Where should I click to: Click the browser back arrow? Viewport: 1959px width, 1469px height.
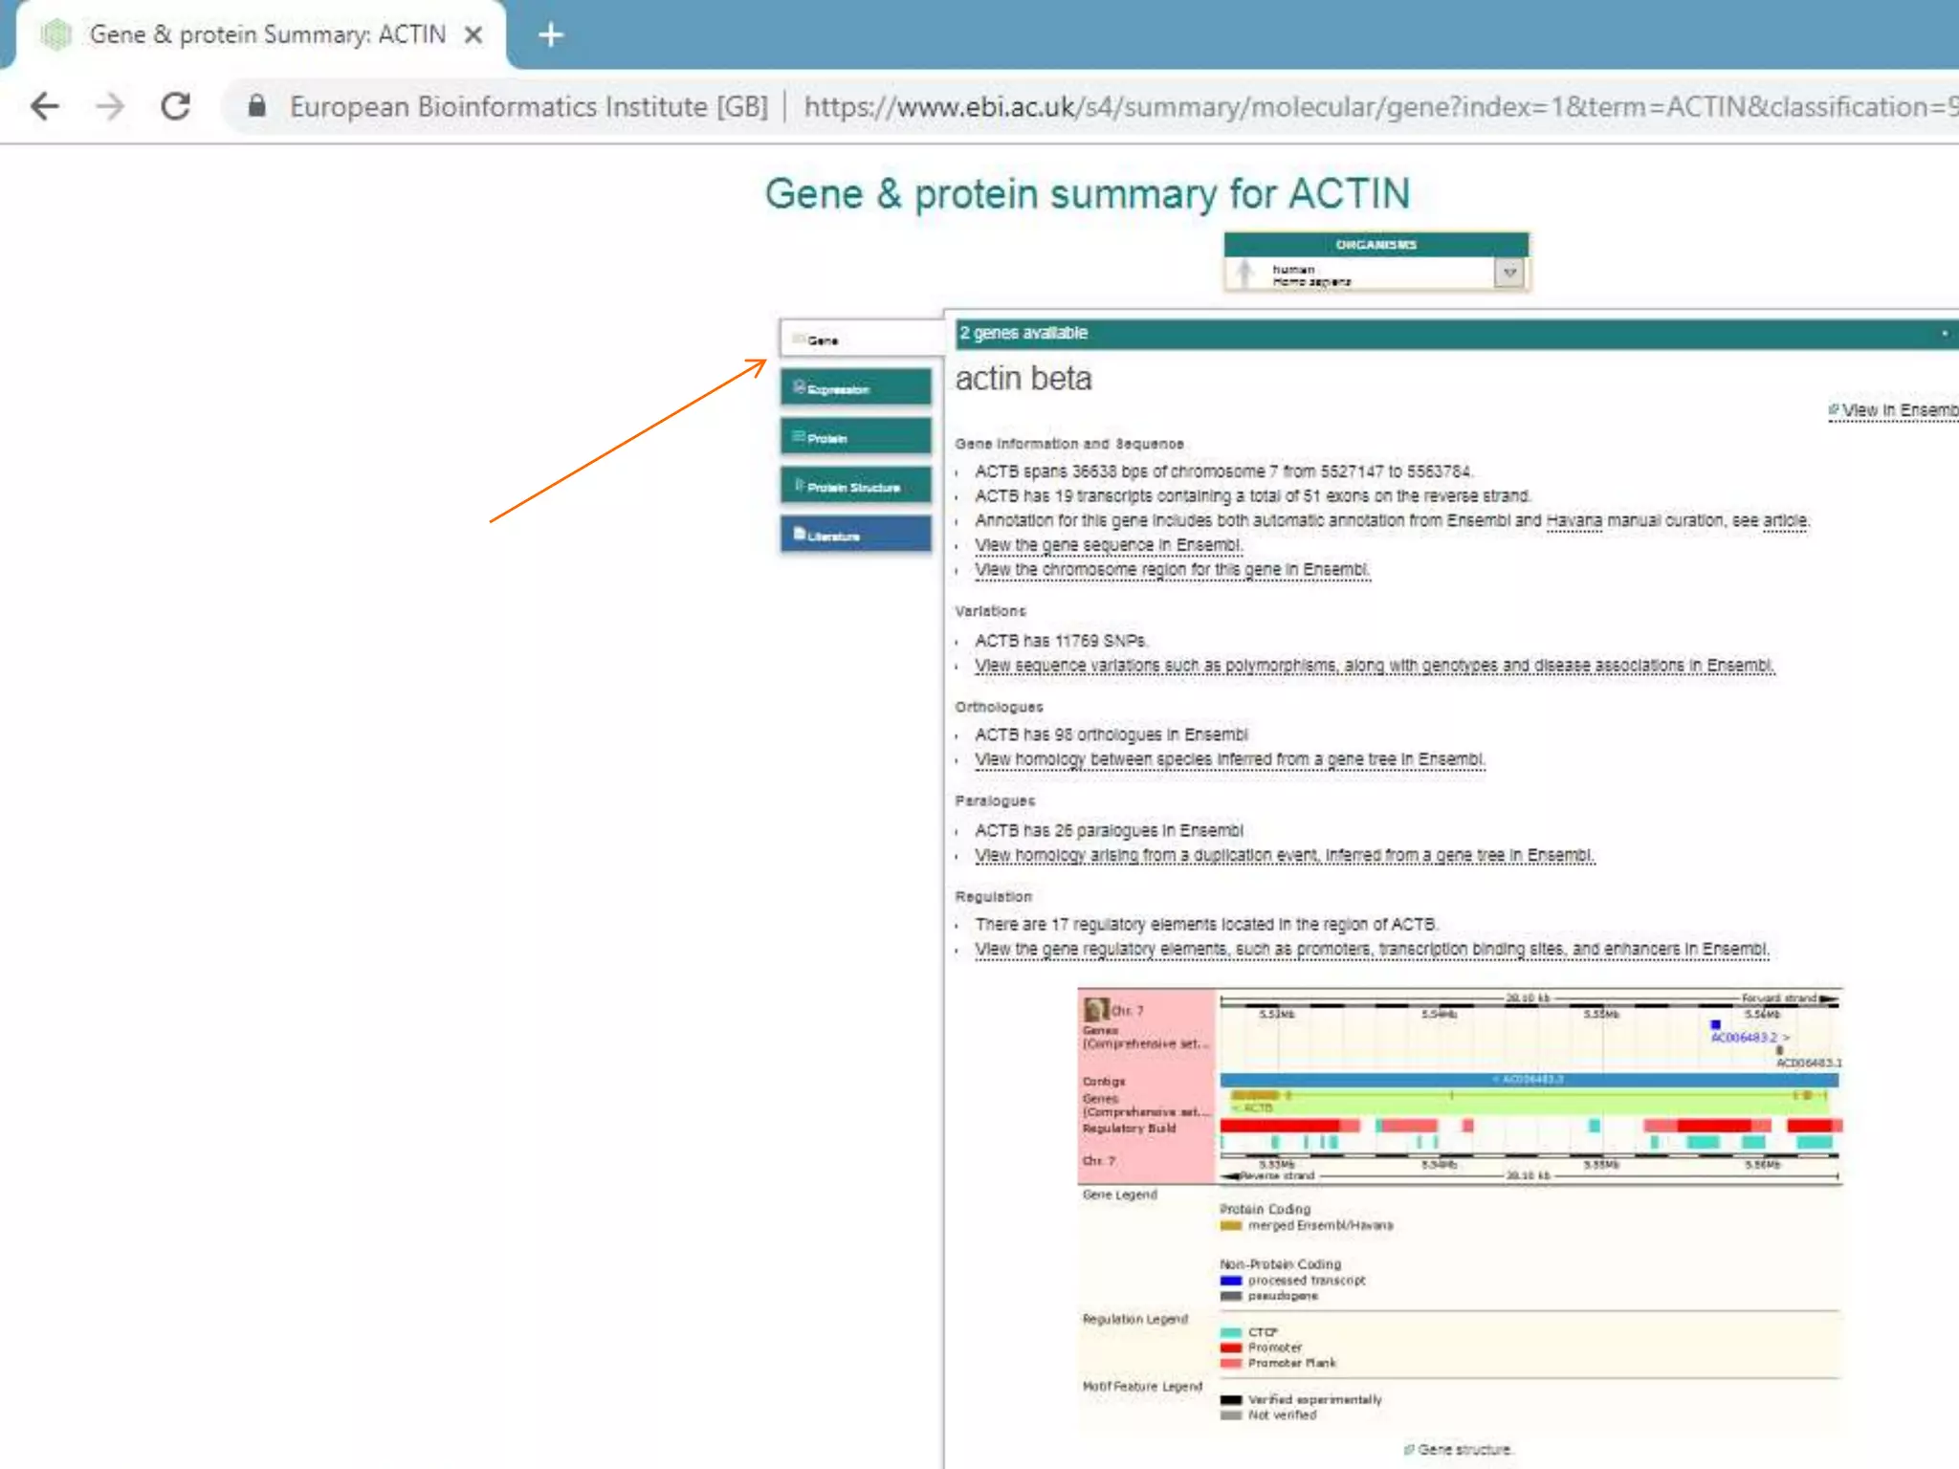(x=45, y=106)
